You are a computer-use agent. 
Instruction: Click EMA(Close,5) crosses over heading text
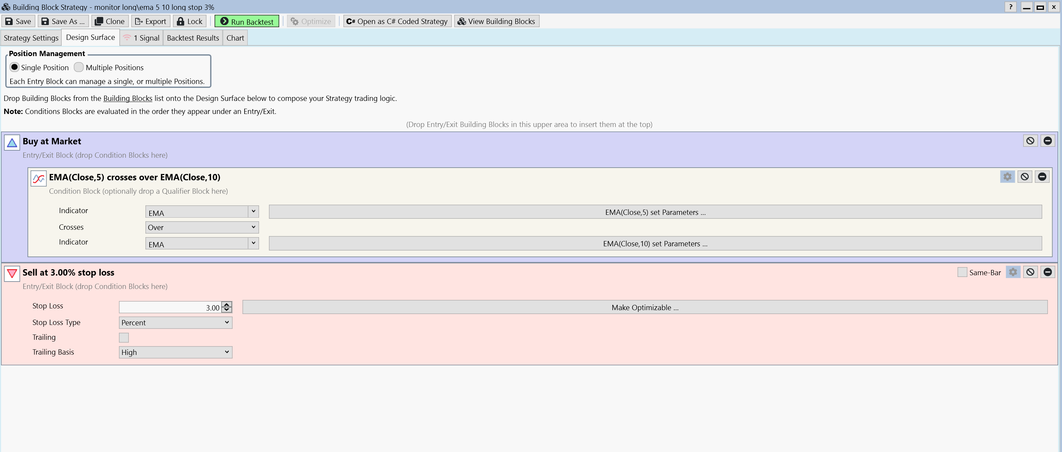tap(134, 177)
